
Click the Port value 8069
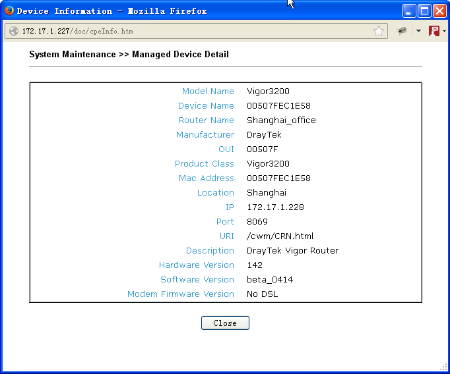257,222
